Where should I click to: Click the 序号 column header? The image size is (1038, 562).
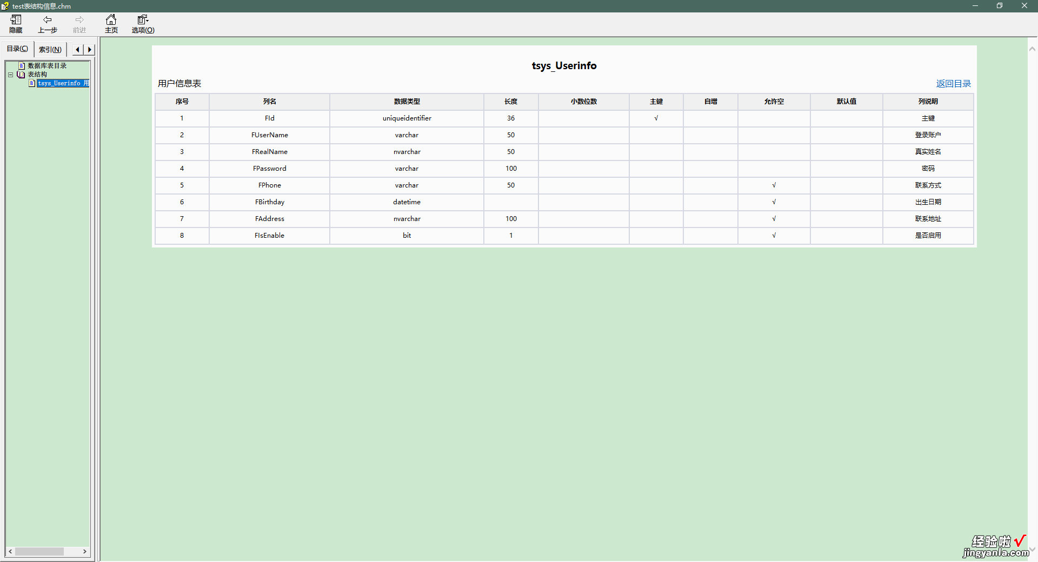tap(182, 102)
